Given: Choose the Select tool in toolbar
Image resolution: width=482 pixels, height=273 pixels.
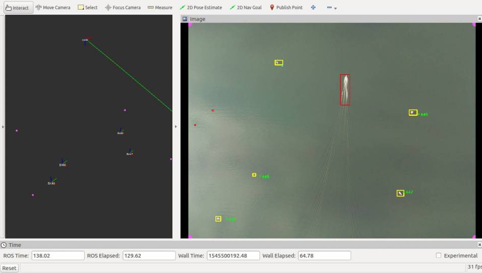Looking at the screenshot, I should (x=88, y=8).
